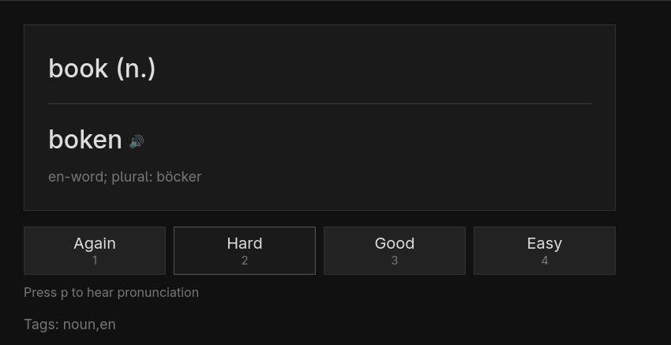
Task: Click shortcut number 1 under Again
Action: (x=95, y=261)
